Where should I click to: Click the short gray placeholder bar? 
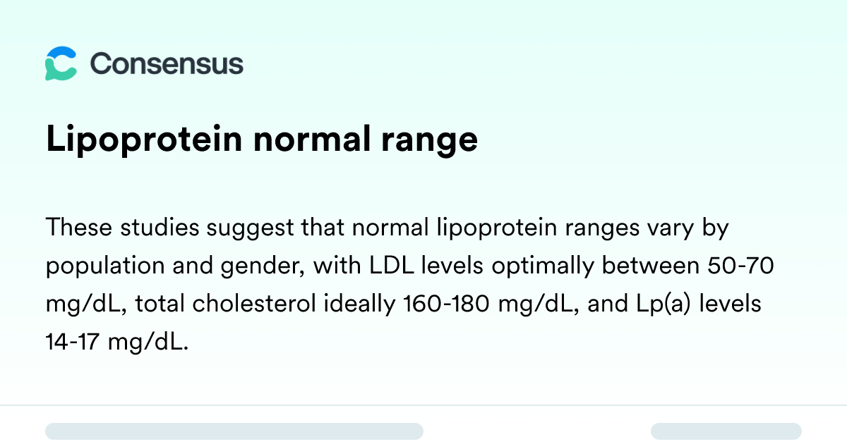click(726, 431)
